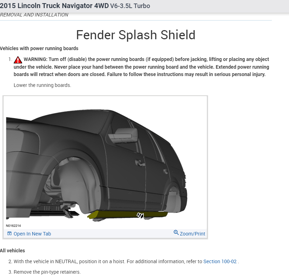
Task: Click the side mirror in the diagram
Action: tap(123, 136)
